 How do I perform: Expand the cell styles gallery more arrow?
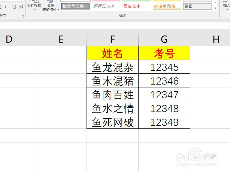point(215,8)
